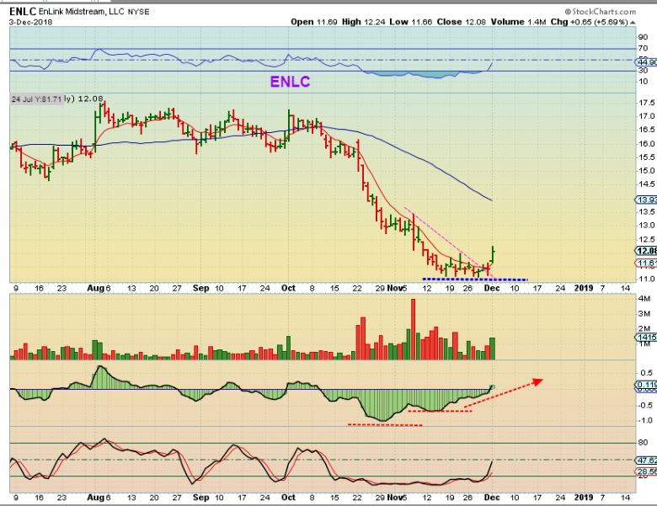Click the Volume 1.4M value
This screenshot has height=506, width=657.
518,22
